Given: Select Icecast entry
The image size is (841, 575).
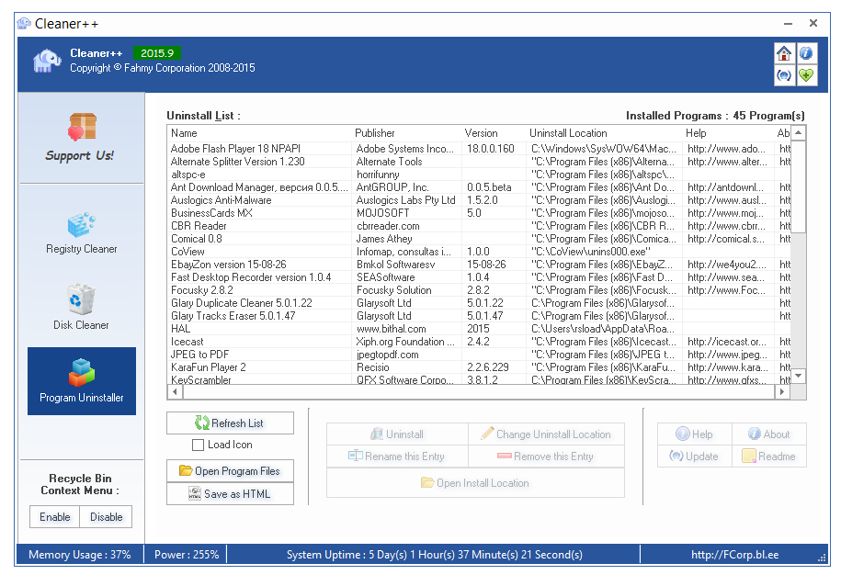Looking at the screenshot, I should pos(479,342).
